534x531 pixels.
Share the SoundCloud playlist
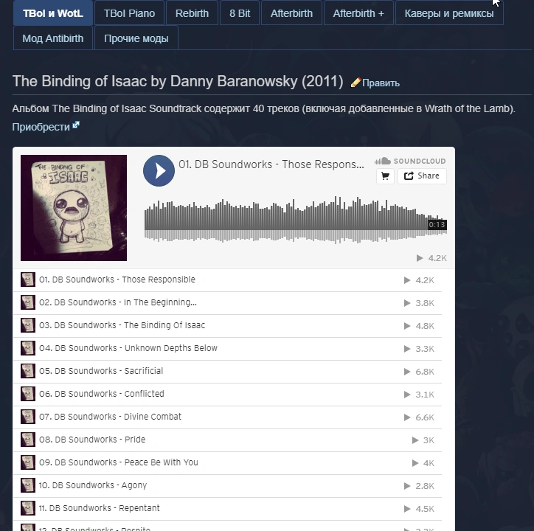pyautogui.click(x=422, y=176)
